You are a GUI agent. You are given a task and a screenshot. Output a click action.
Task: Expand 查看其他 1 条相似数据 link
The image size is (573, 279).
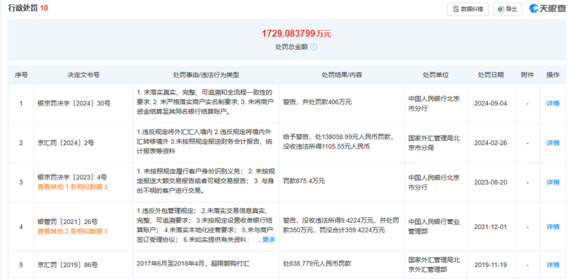73,187
